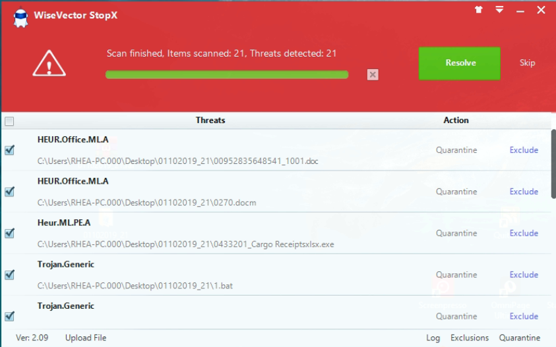
Task: Exclude the Cargo Receiptsxlsx.exe threat
Action: click(x=524, y=233)
